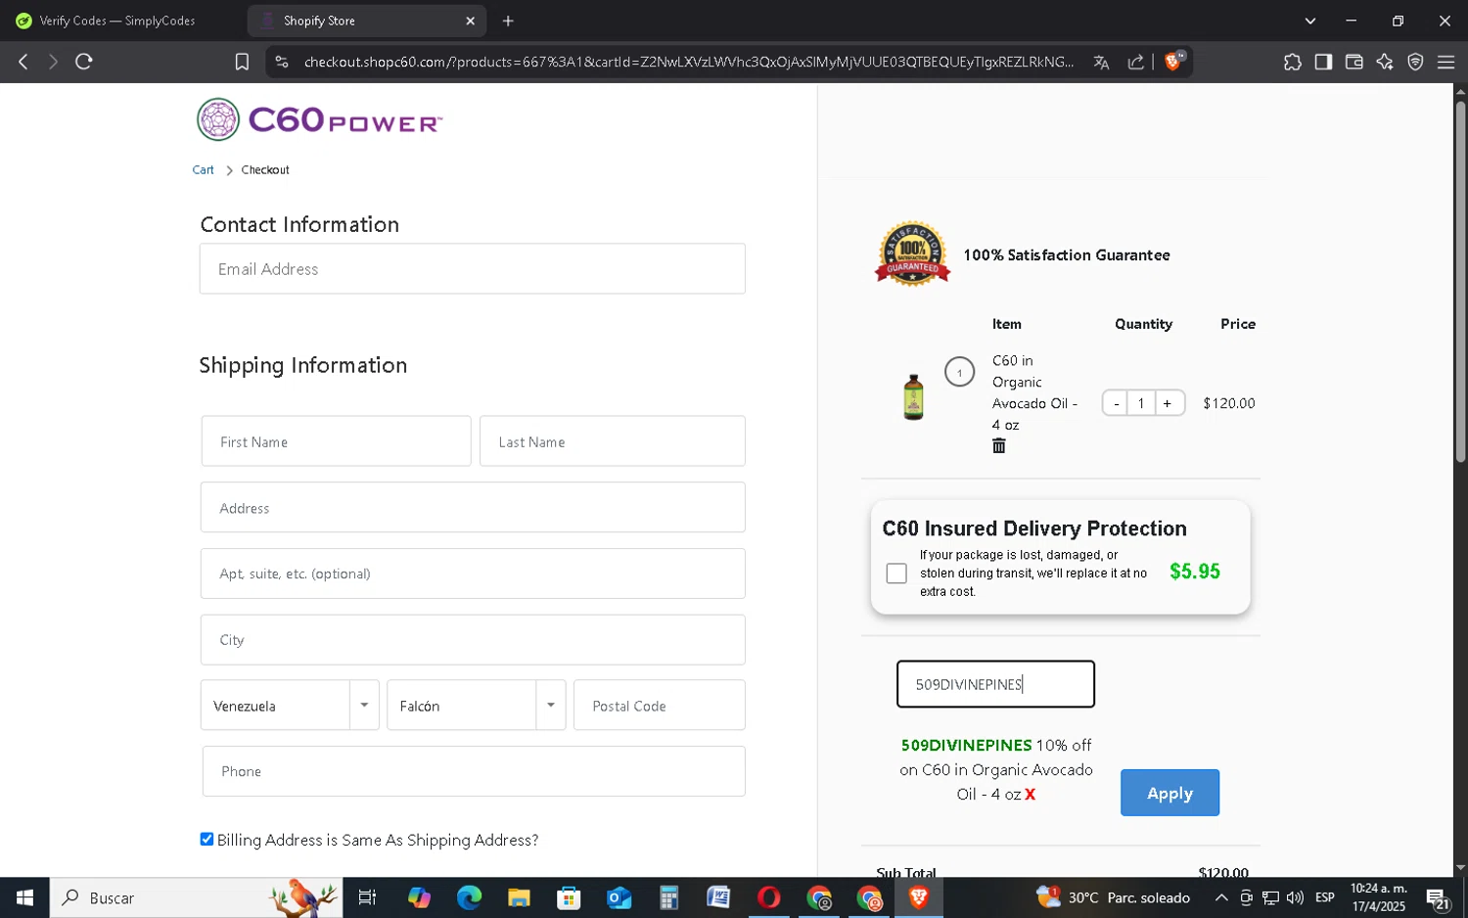Open Calculator from taskbar

tap(668, 897)
